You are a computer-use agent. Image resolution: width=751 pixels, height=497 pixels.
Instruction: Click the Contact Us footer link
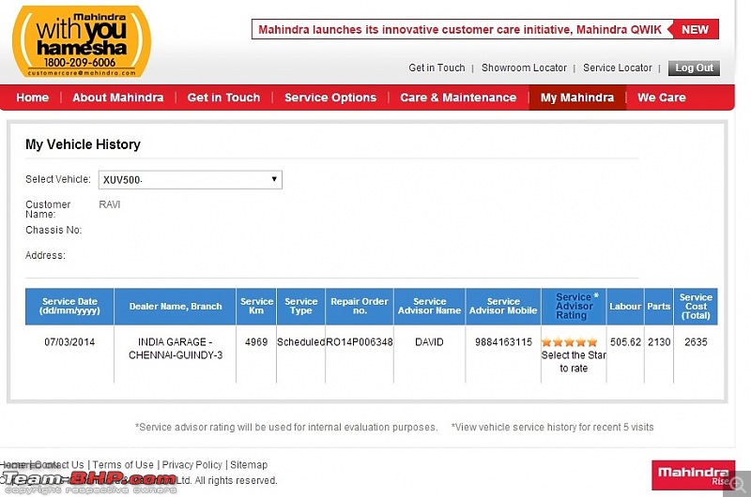[60, 464]
